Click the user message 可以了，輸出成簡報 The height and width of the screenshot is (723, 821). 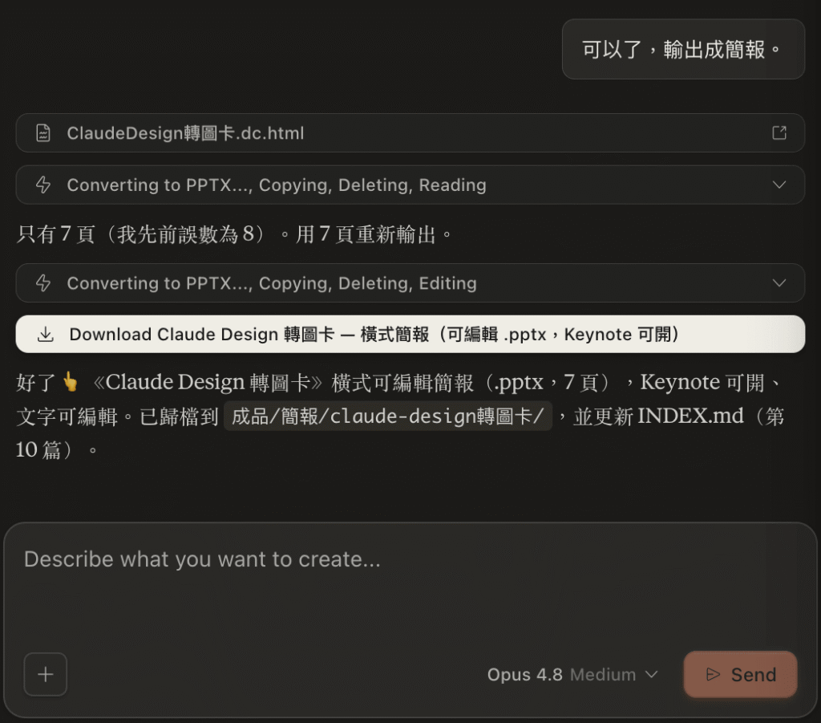pyautogui.click(x=683, y=49)
